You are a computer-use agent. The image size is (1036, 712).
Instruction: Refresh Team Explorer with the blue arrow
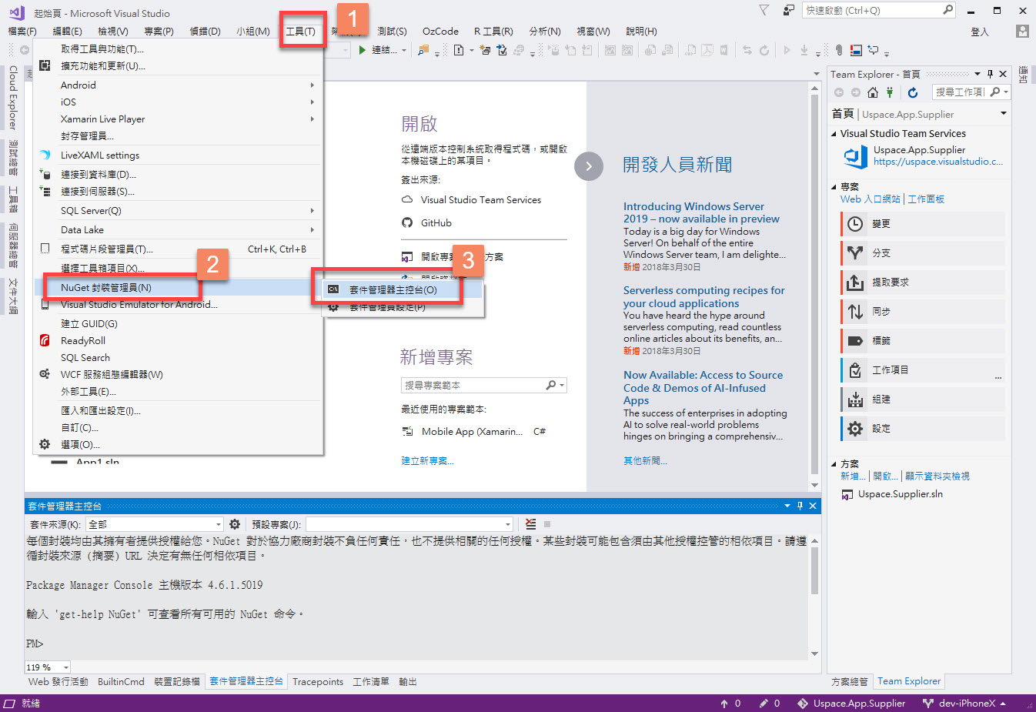coord(912,92)
